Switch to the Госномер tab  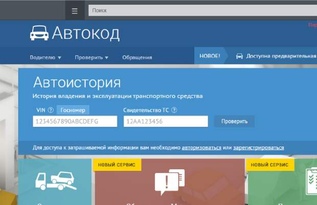click(73, 110)
